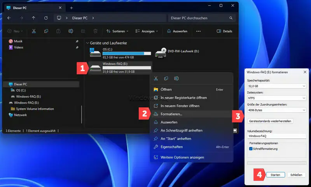Viewport: 311px width, 187px height.
Task: Click Gerätestandards wiederherstellen button
Action: (x=270, y=121)
